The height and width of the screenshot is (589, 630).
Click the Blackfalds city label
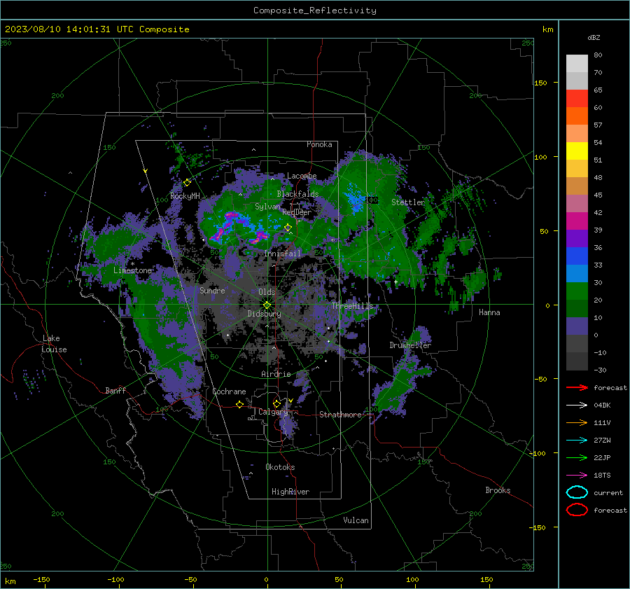coord(297,194)
